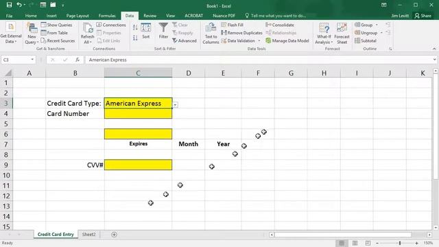Open What-If Analysis menu

point(324,33)
